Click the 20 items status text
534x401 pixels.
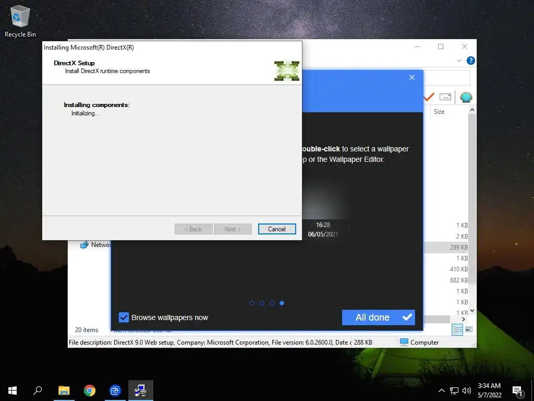87,330
